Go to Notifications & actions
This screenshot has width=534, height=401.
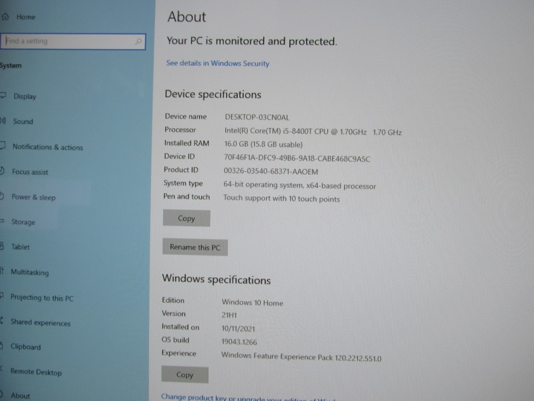tap(47, 147)
